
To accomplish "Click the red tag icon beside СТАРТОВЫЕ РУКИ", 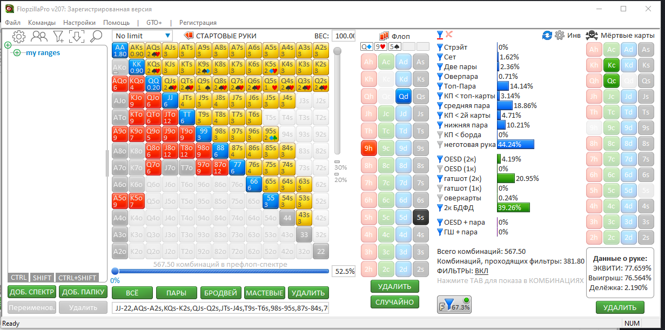I will (189, 36).
